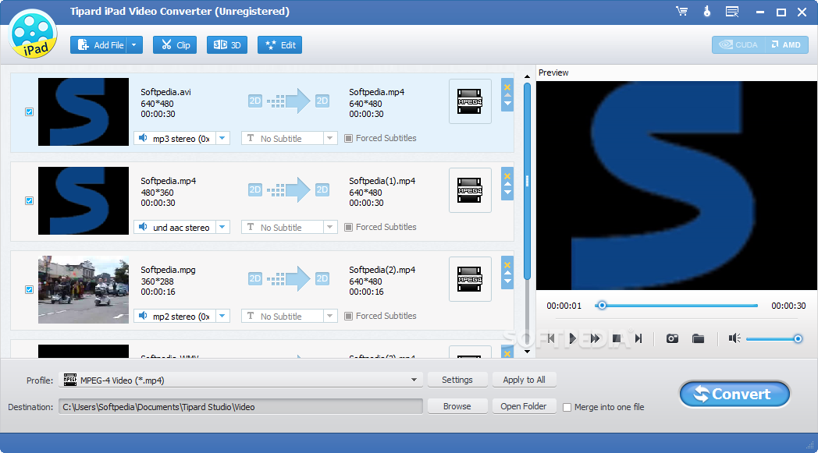The height and width of the screenshot is (453, 818).
Task: Stop the preview playback
Action: click(617, 339)
